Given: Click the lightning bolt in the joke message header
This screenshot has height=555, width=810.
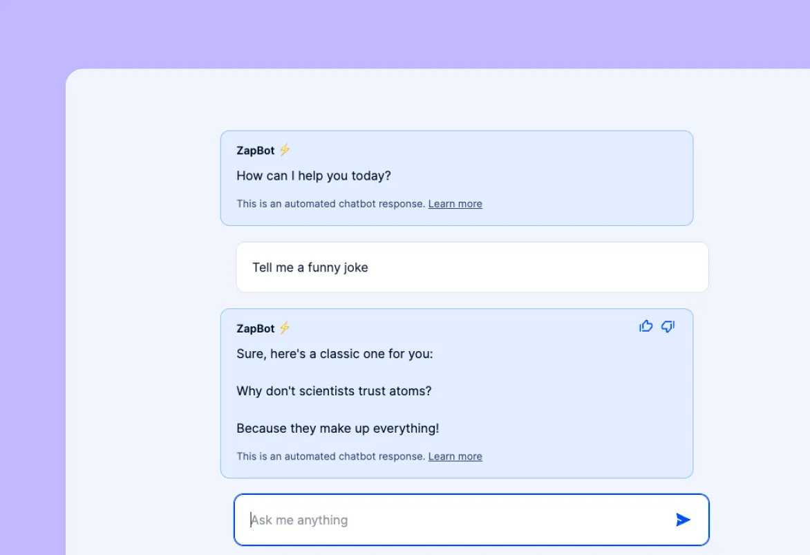Looking at the screenshot, I should 284,328.
